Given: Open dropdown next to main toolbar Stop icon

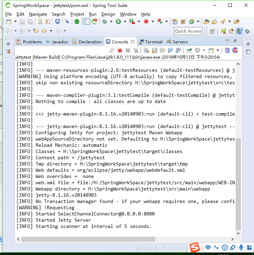Looking at the screenshot, I should [x=153, y=22].
